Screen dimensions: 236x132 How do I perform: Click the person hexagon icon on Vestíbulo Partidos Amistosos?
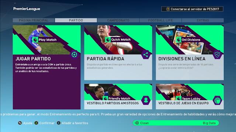click(146, 100)
